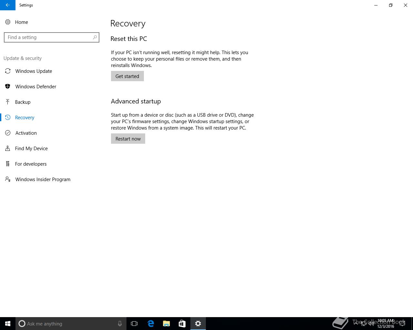Click the search magnifier in Find a setting
Viewport: 413px width, 330px height.
click(x=95, y=37)
